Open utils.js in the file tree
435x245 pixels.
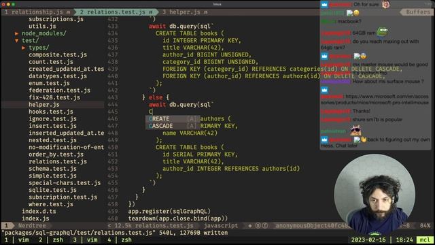pos(42,27)
